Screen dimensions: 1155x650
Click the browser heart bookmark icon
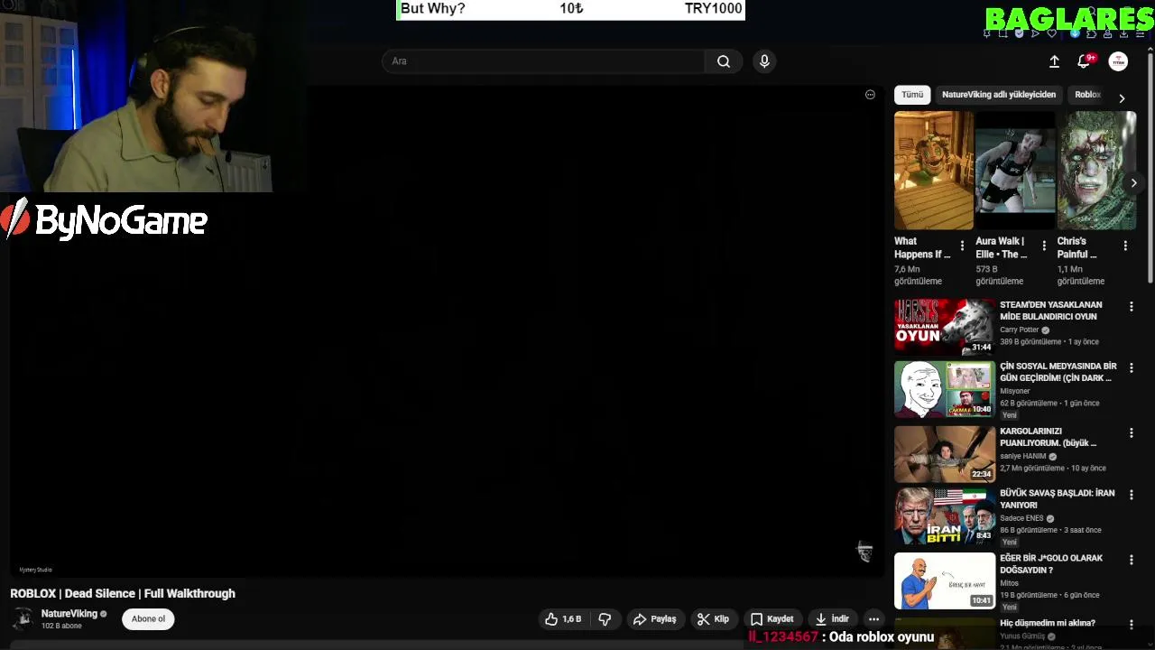coord(1052,33)
